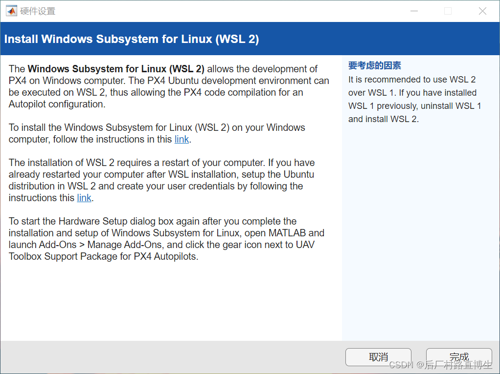
Task: Click the Install Windows Subsystem for Linux header
Action: (x=132, y=39)
